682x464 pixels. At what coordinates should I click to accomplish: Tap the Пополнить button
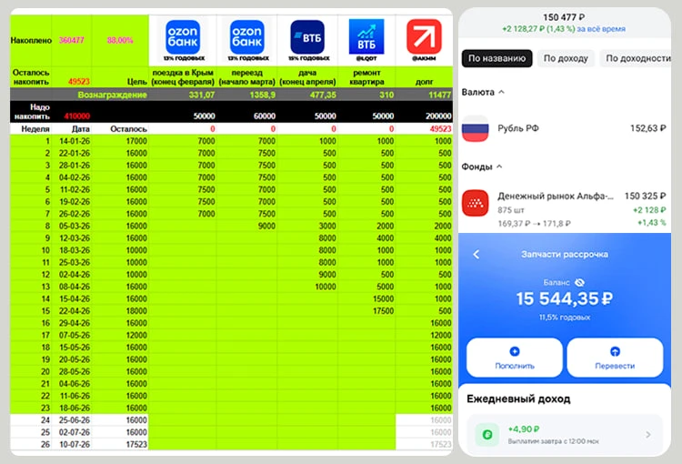tap(515, 358)
